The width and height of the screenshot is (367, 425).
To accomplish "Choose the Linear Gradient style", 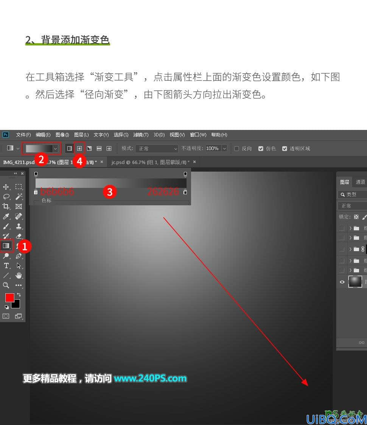I will click(x=70, y=148).
